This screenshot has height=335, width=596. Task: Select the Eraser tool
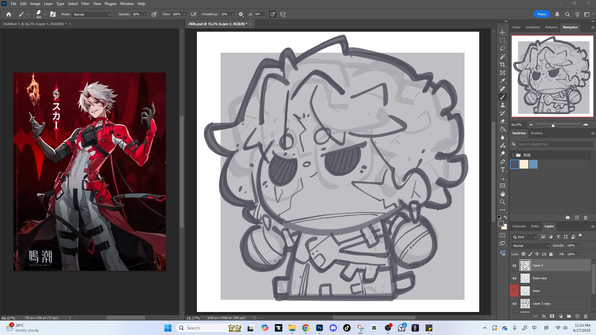pyautogui.click(x=503, y=121)
